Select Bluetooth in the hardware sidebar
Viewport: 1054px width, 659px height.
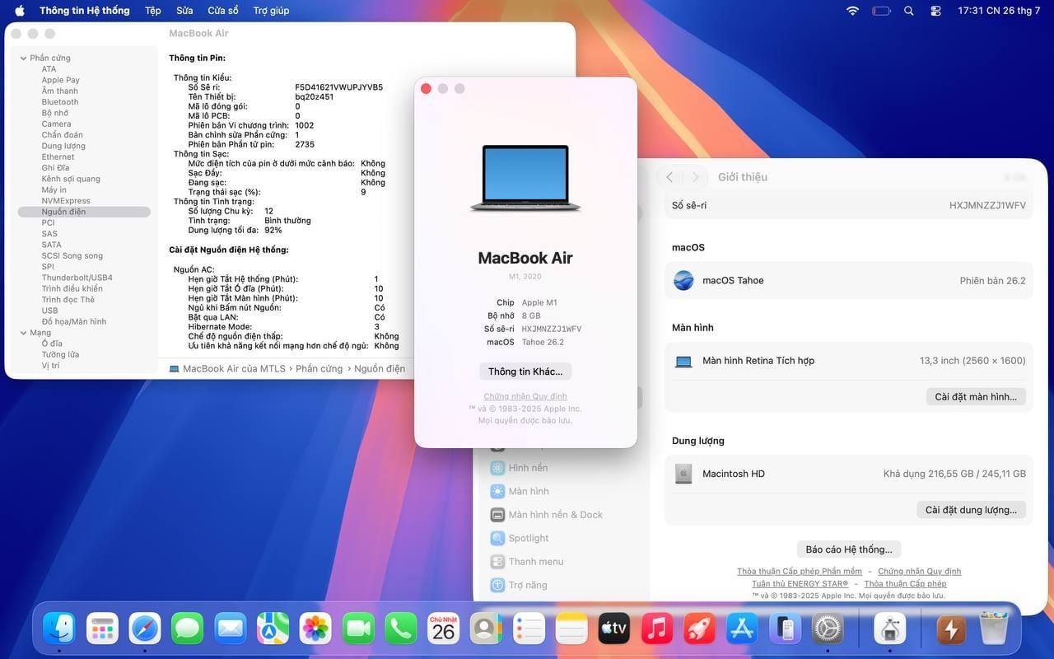pos(60,102)
